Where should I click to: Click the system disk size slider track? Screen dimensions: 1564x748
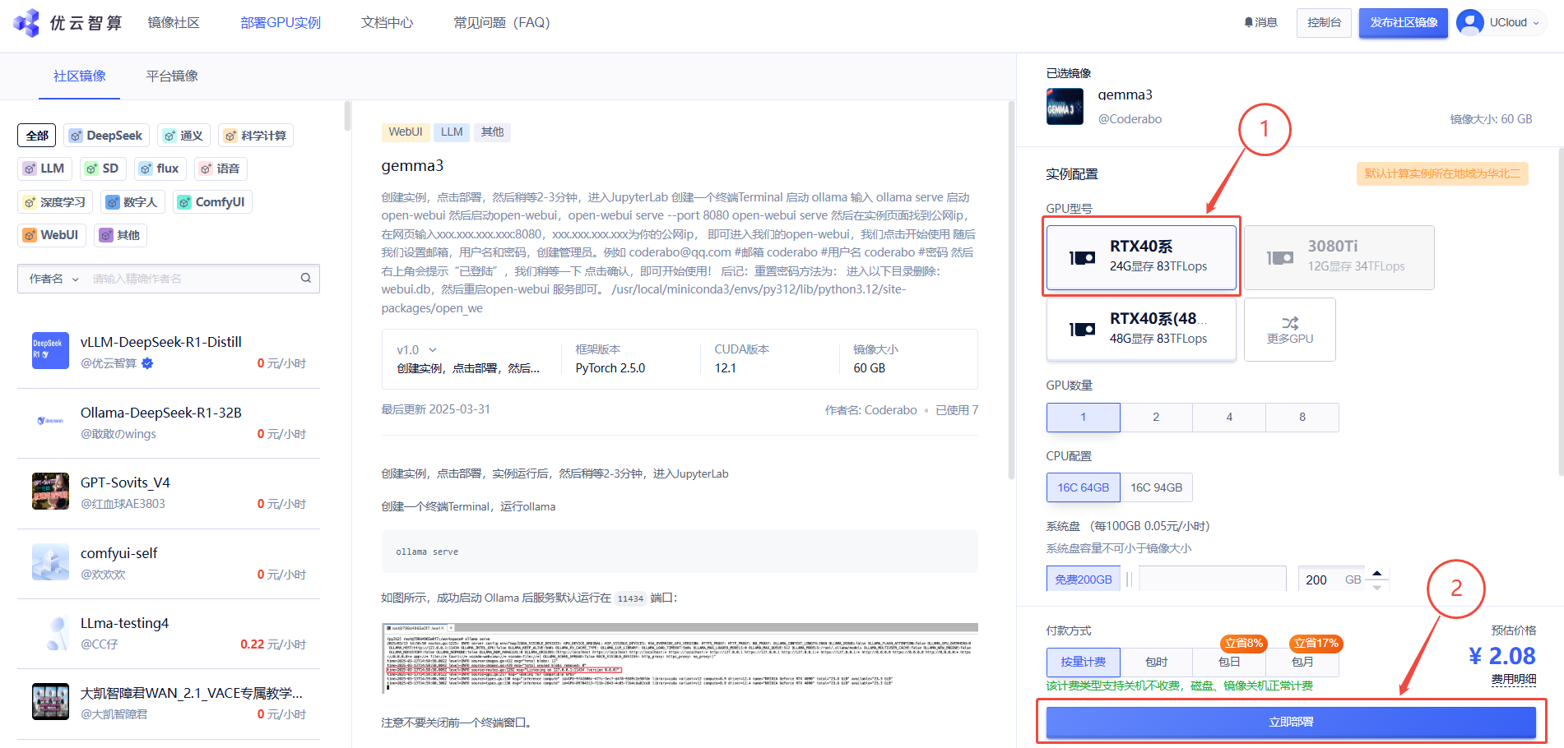[1212, 579]
